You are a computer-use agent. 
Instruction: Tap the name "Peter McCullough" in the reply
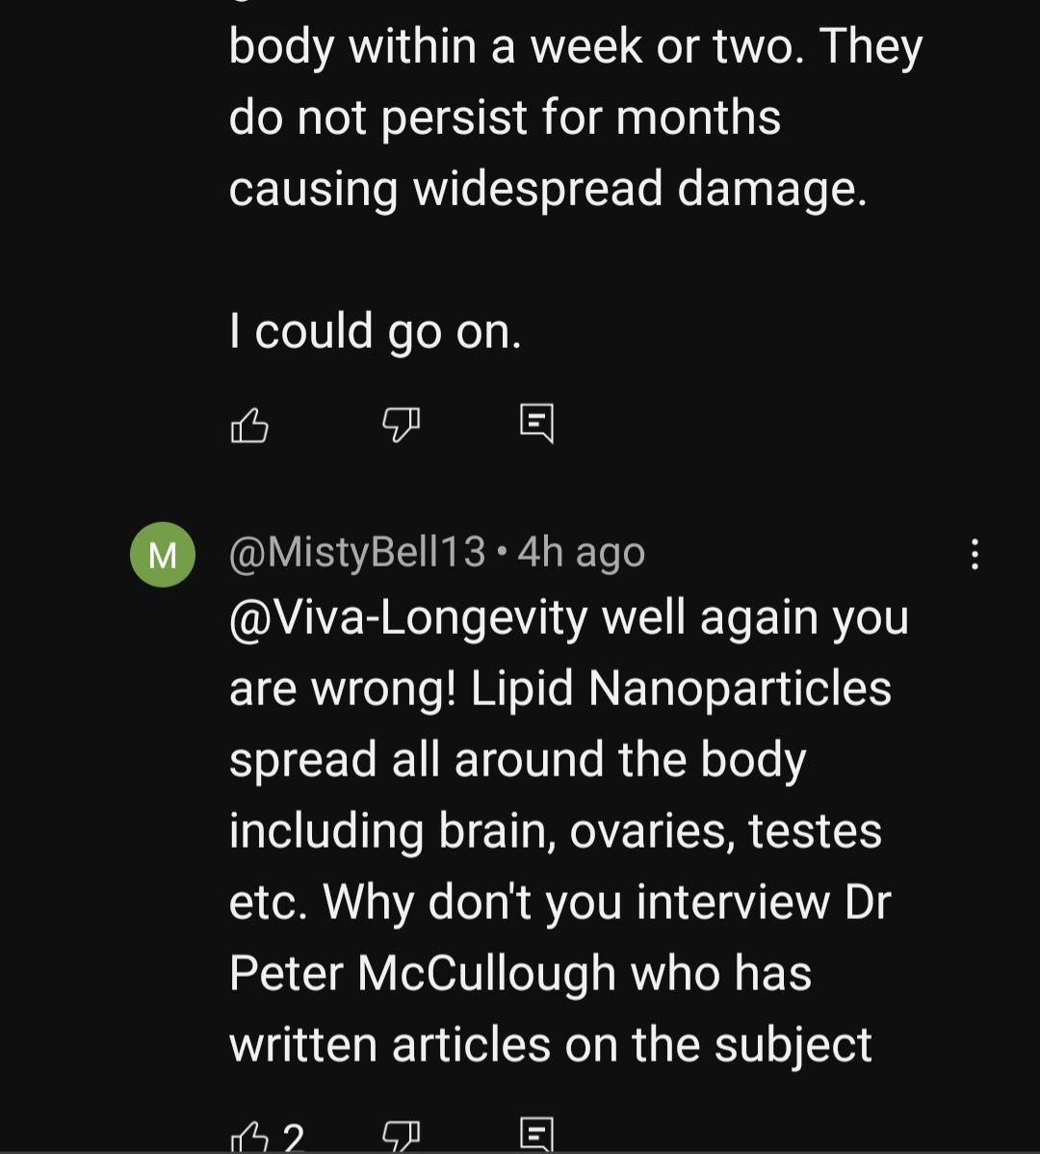(424, 973)
